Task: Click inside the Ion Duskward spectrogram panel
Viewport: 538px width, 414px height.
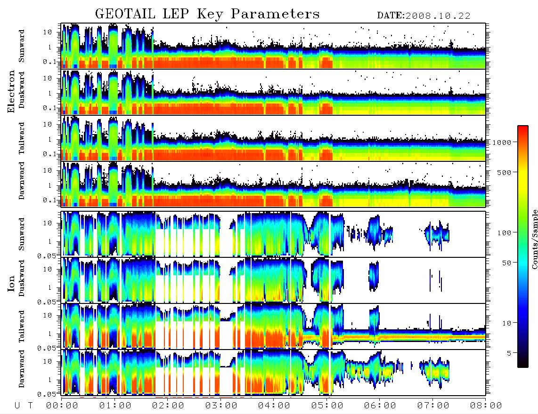Action: (273, 280)
